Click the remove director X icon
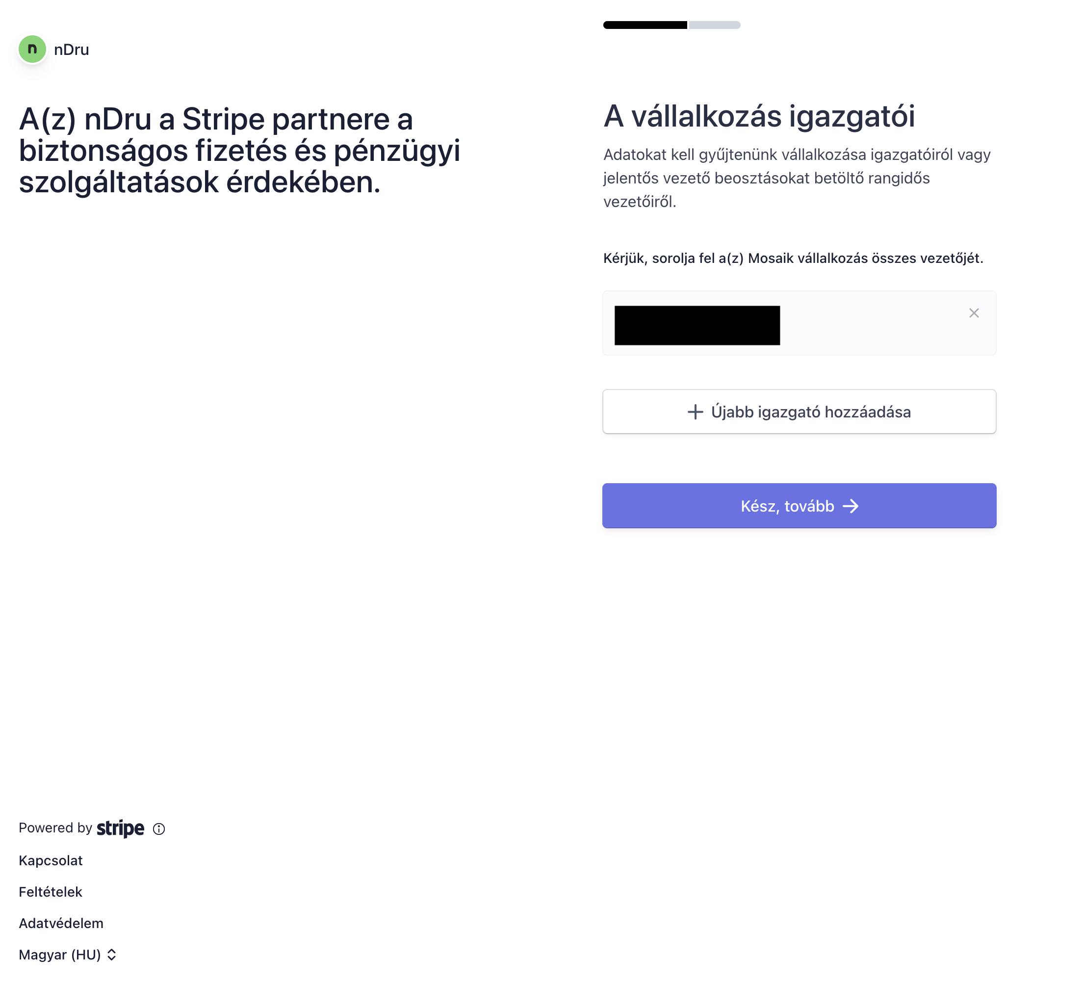Image resolution: width=1084 pixels, height=982 pixels. pyautogui.click(x=975, y=312)
